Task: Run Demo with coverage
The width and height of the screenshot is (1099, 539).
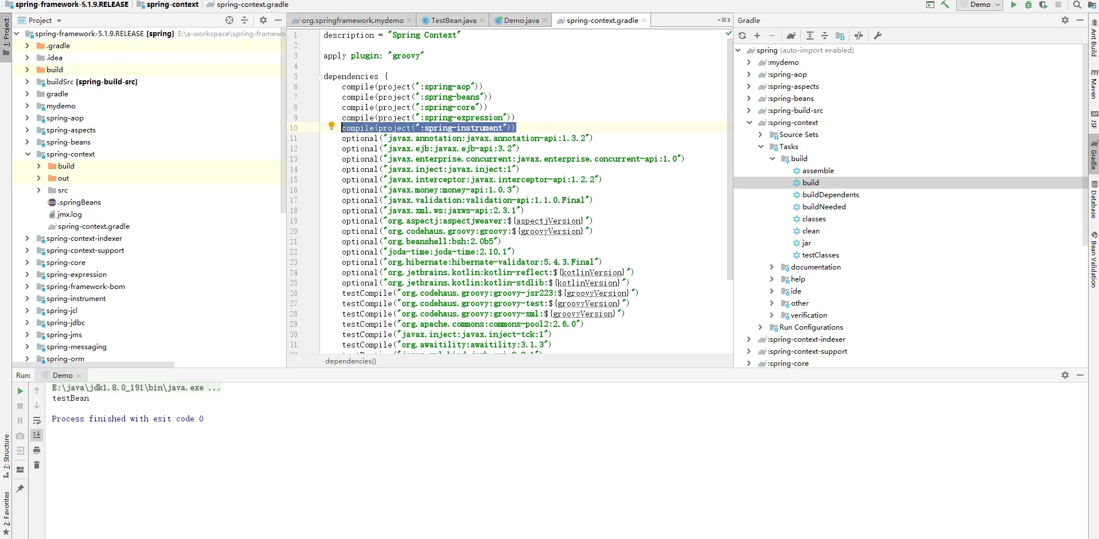Action: coord(1043,5)
